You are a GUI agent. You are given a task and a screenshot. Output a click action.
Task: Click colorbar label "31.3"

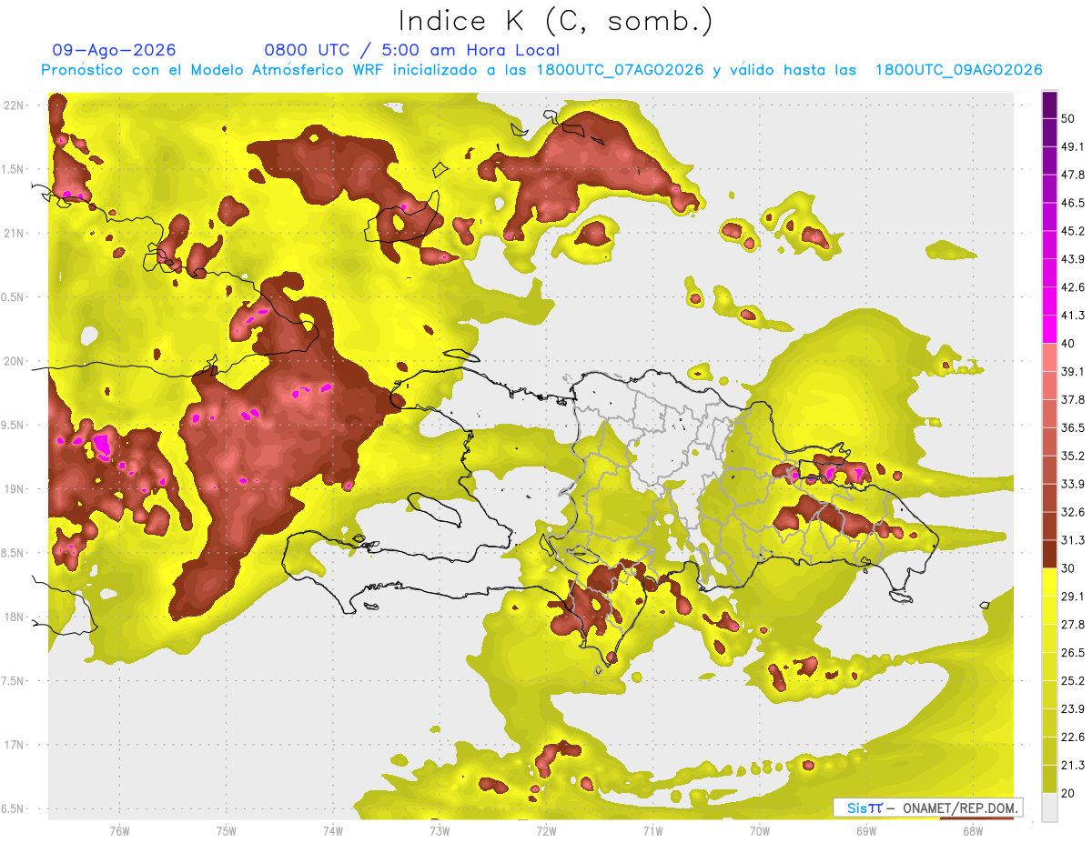click(1073, 540)
